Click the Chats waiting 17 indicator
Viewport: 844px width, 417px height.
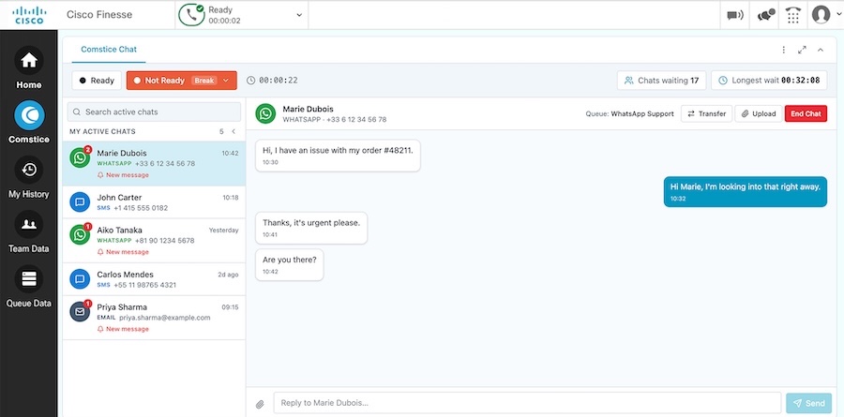point(661,81)
